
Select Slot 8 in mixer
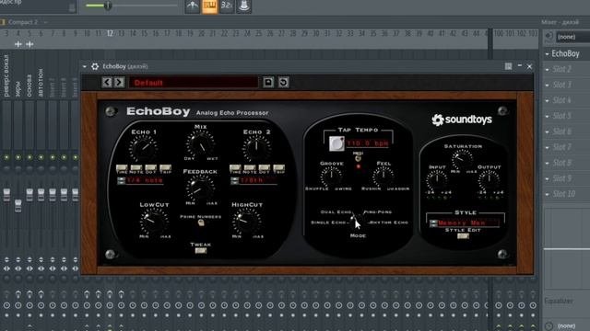point(561,163)
